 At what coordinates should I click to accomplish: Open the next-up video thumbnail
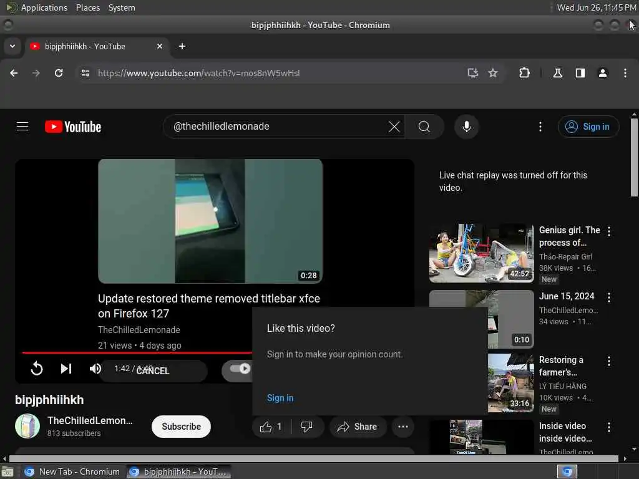coord(210,221)
